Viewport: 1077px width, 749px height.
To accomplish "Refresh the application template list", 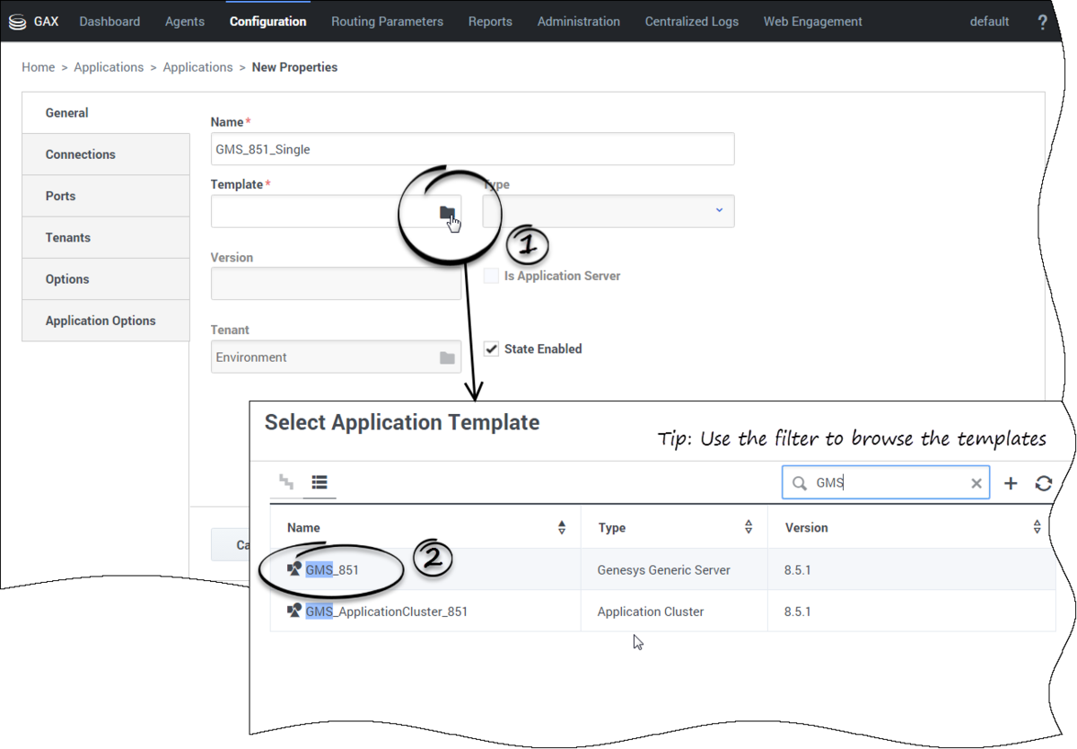I will click(1043, 483).
